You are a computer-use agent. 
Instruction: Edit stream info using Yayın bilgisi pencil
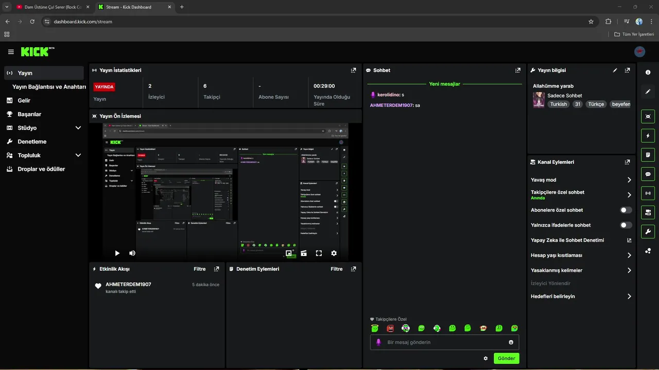[x=615, y=70]
